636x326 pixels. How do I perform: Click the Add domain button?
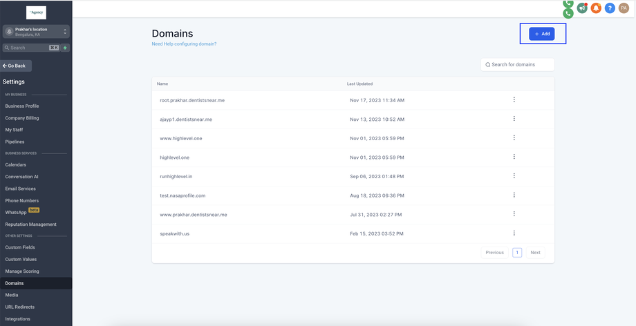(542, 34)
